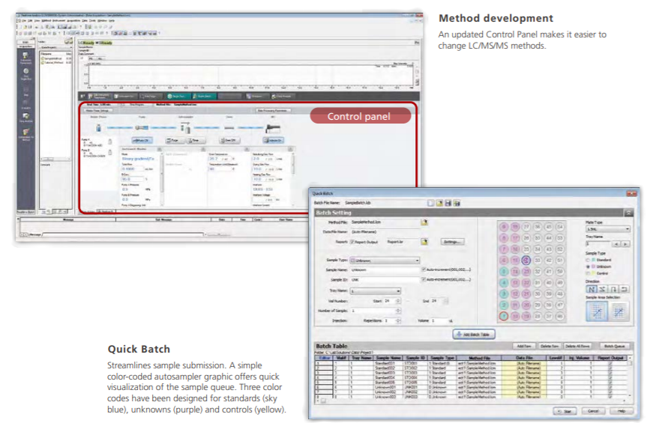Click the Start button in Quick Batch
This screenshot has height=423, width=659.
pyautogui.click(x=565, y=411)
